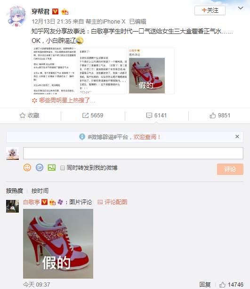Image resolution: width=250 pixels, height=289 pixels.
Task: Follow the author with +关注 button
Action: coord(210,10)
